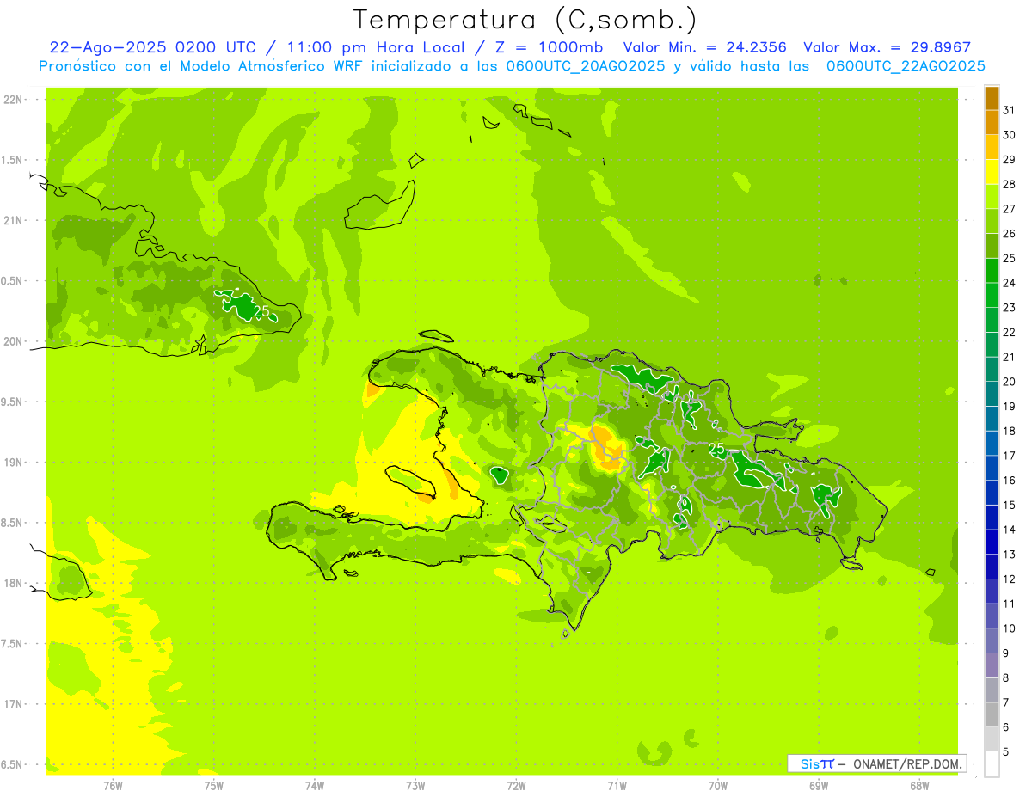
Task: Click the 72W longitude label
Action: click(517, 785)
